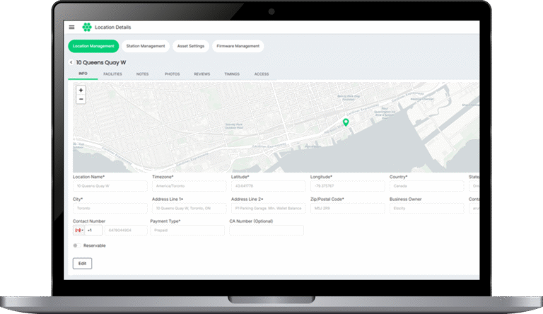543x314 pixels.
Task: Open the Timezone dropdown field
Action: 187,186
